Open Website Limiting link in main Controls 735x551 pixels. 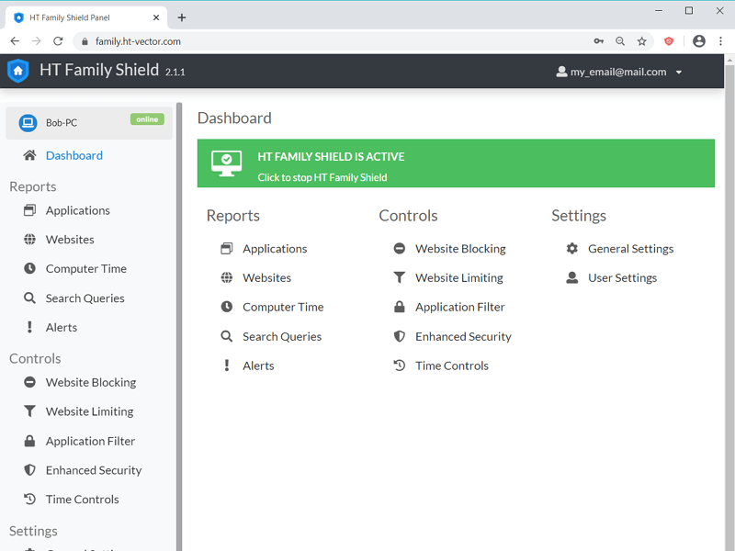coord(458,278)
